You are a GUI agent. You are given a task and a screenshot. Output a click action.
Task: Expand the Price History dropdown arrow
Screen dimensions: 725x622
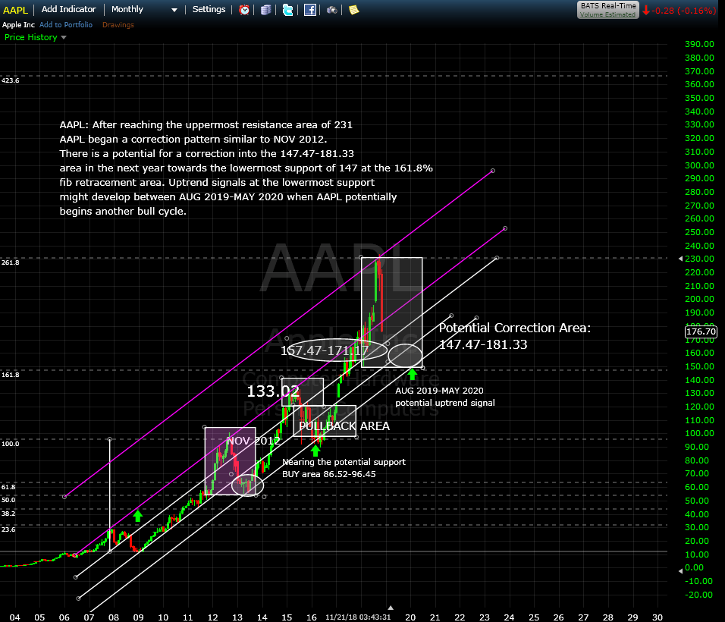click(64, 37)
